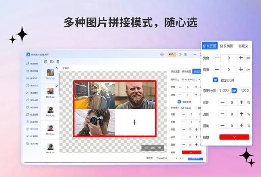Decrease 高度 with the minus in the enlarged panel

[x=216, y=69]
